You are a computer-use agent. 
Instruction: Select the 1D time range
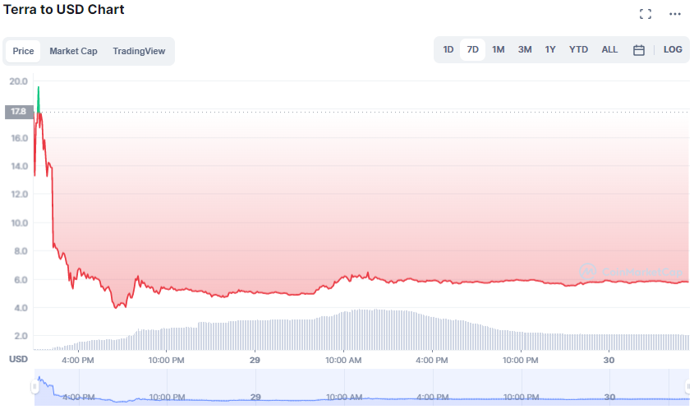pyautogui.click(x=448, y=49)
